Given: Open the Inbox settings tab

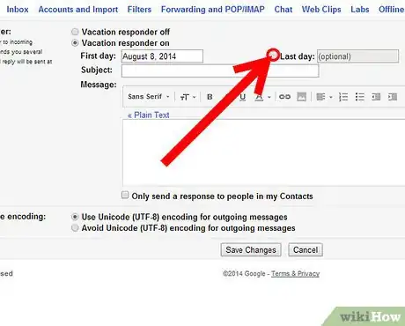Looking at the screenshot, I should 18,10.
